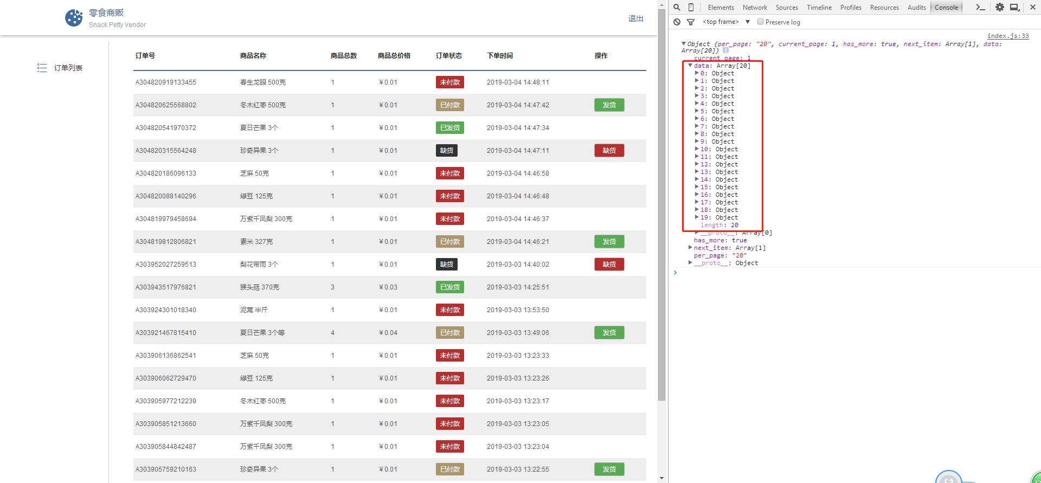Click the 商品总价格 column header
Screen dimensions: 1041x483
(x=394, y=55)
